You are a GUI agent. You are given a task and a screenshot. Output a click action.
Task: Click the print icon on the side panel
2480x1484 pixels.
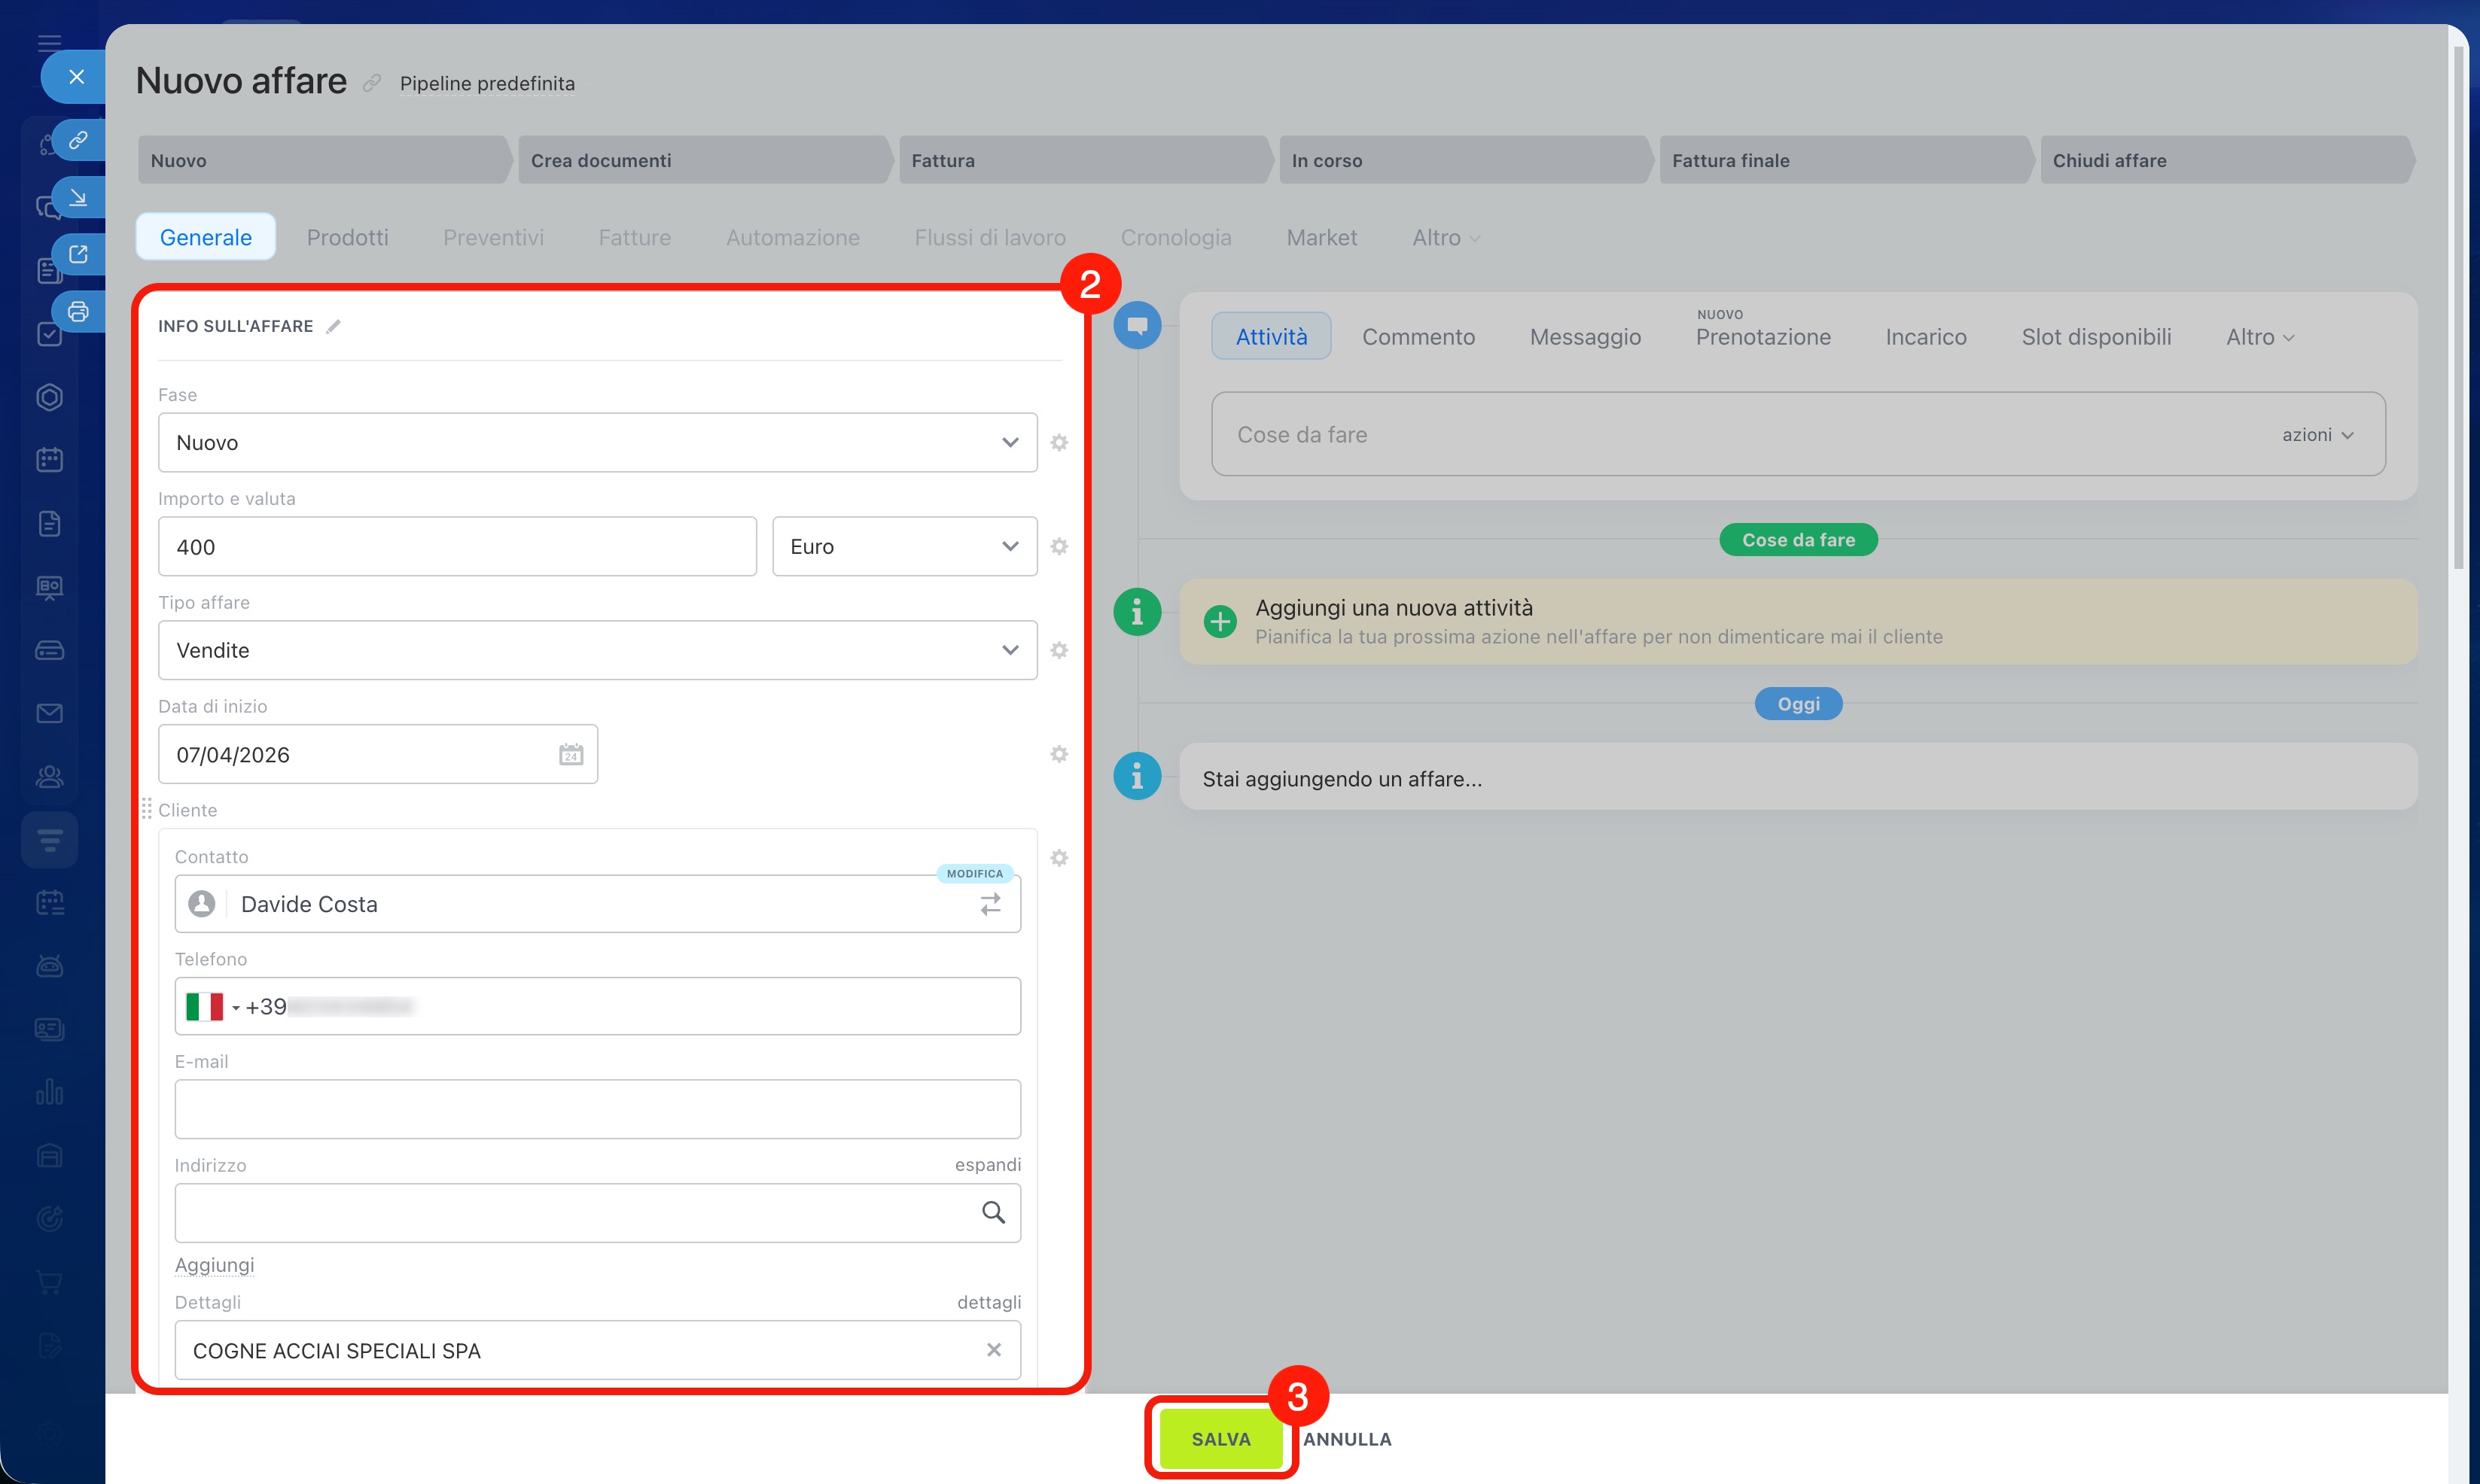(x=78, y=311)
